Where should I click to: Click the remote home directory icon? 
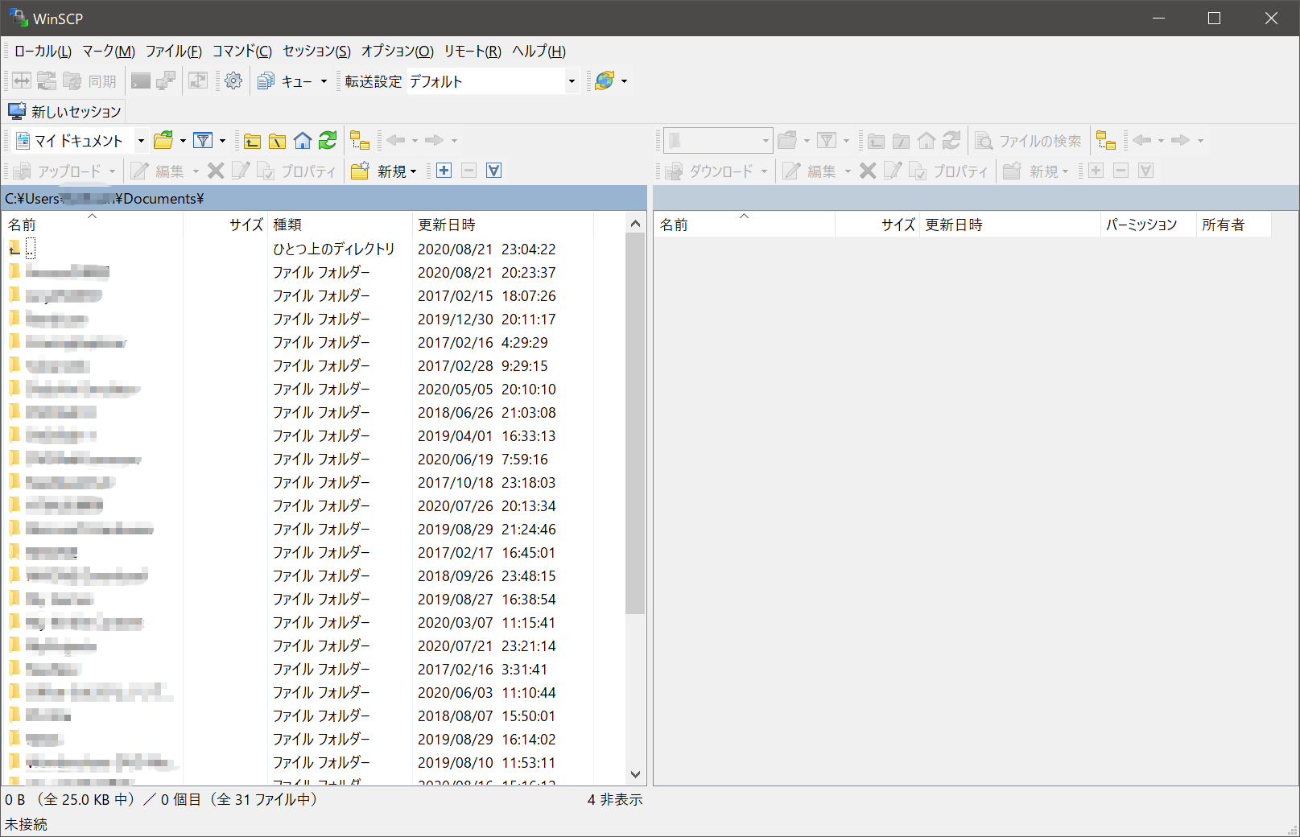click(x=927, y=141)
